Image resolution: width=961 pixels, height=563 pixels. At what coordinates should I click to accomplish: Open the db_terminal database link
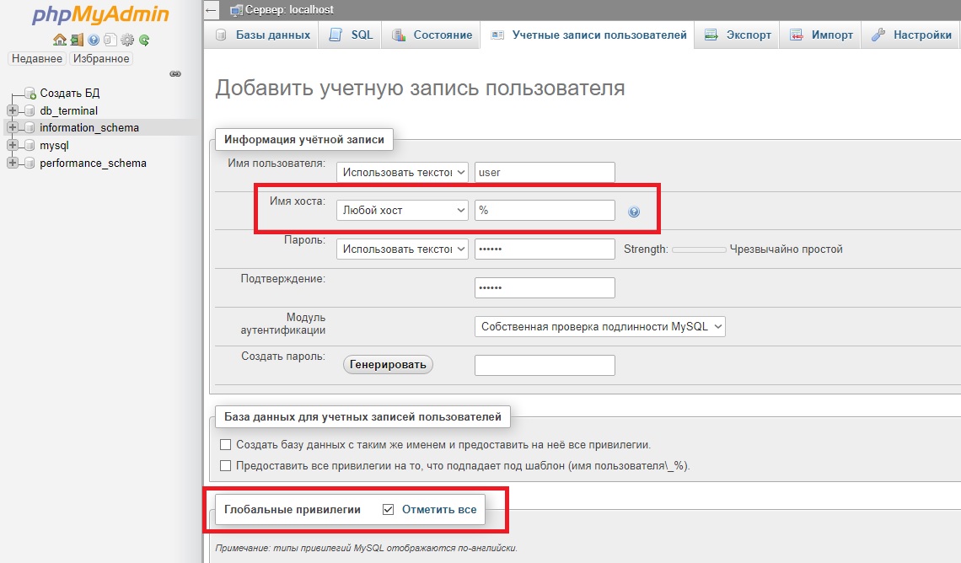(68, 111)
